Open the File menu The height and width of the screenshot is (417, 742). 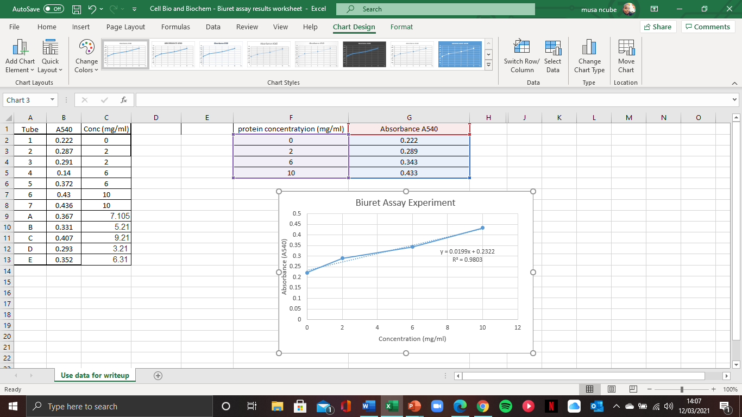coord(14,27)
